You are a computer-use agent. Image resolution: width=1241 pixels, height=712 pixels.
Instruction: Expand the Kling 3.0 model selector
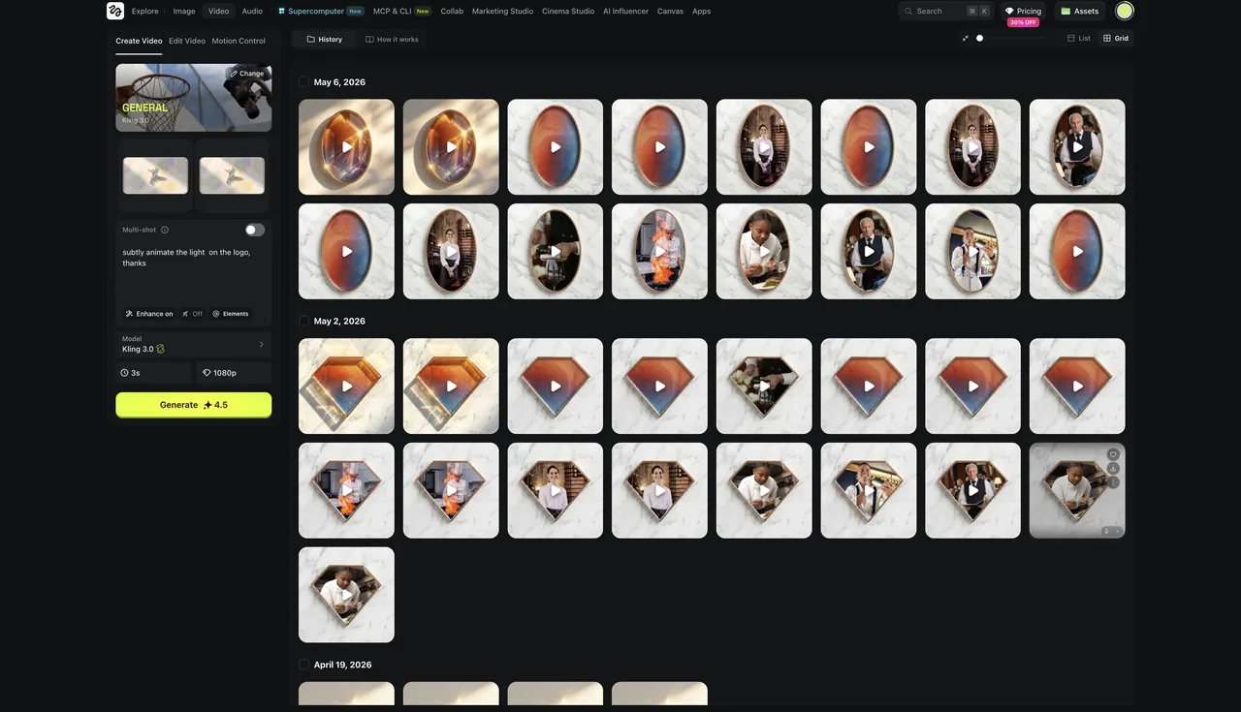pyautogui.click(x=194, y=344)
